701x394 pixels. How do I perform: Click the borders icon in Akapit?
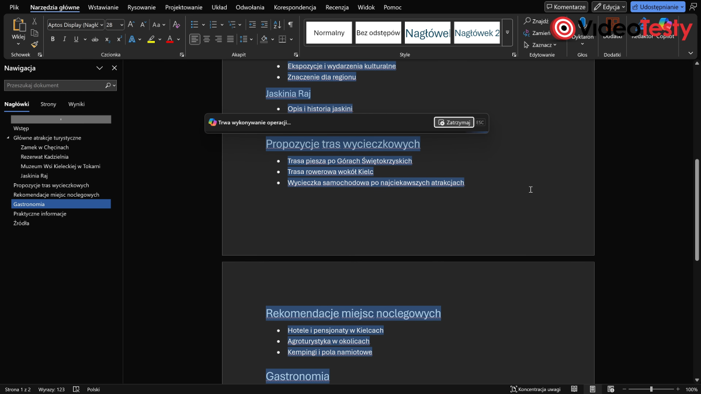(x=283, y=39)
